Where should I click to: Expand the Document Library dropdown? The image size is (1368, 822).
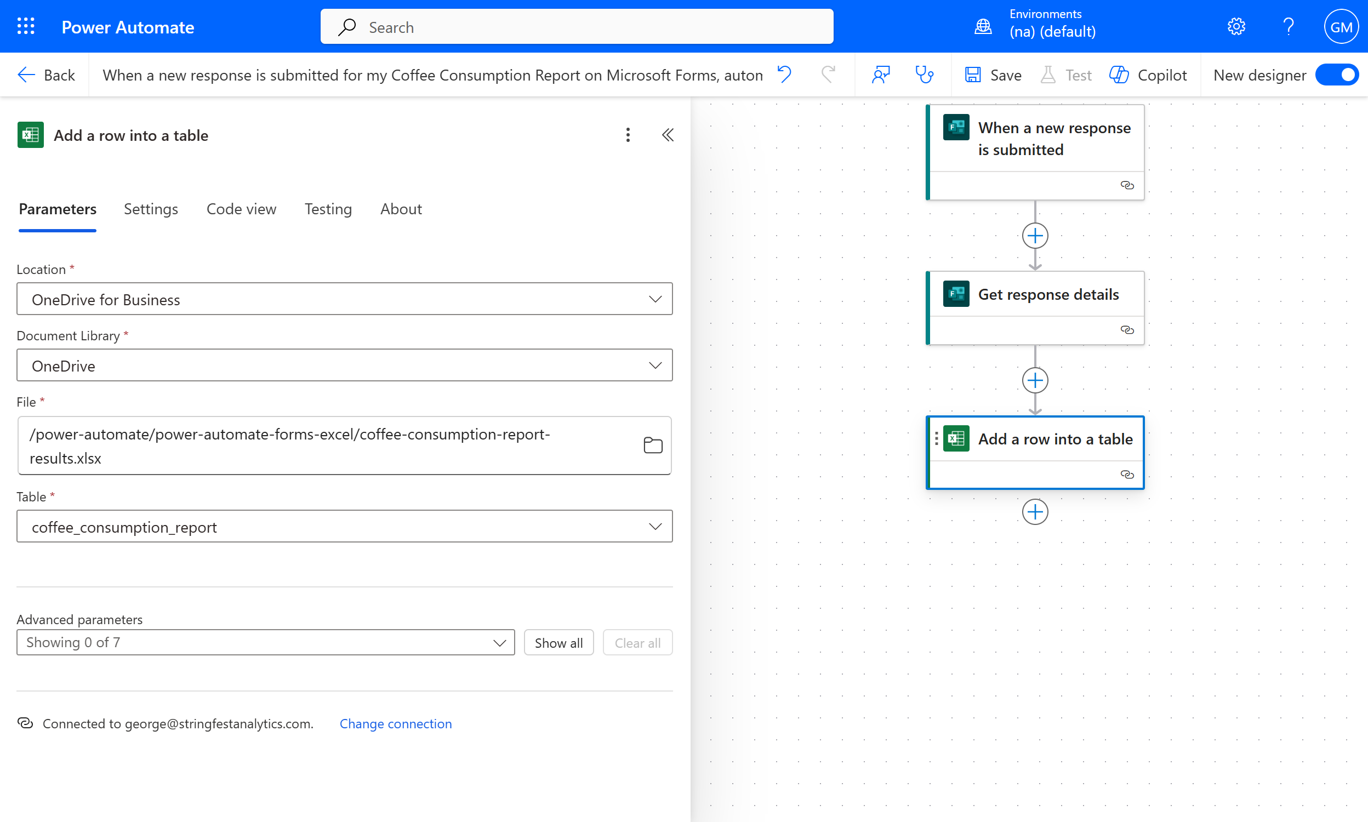(x=655, y=366)
